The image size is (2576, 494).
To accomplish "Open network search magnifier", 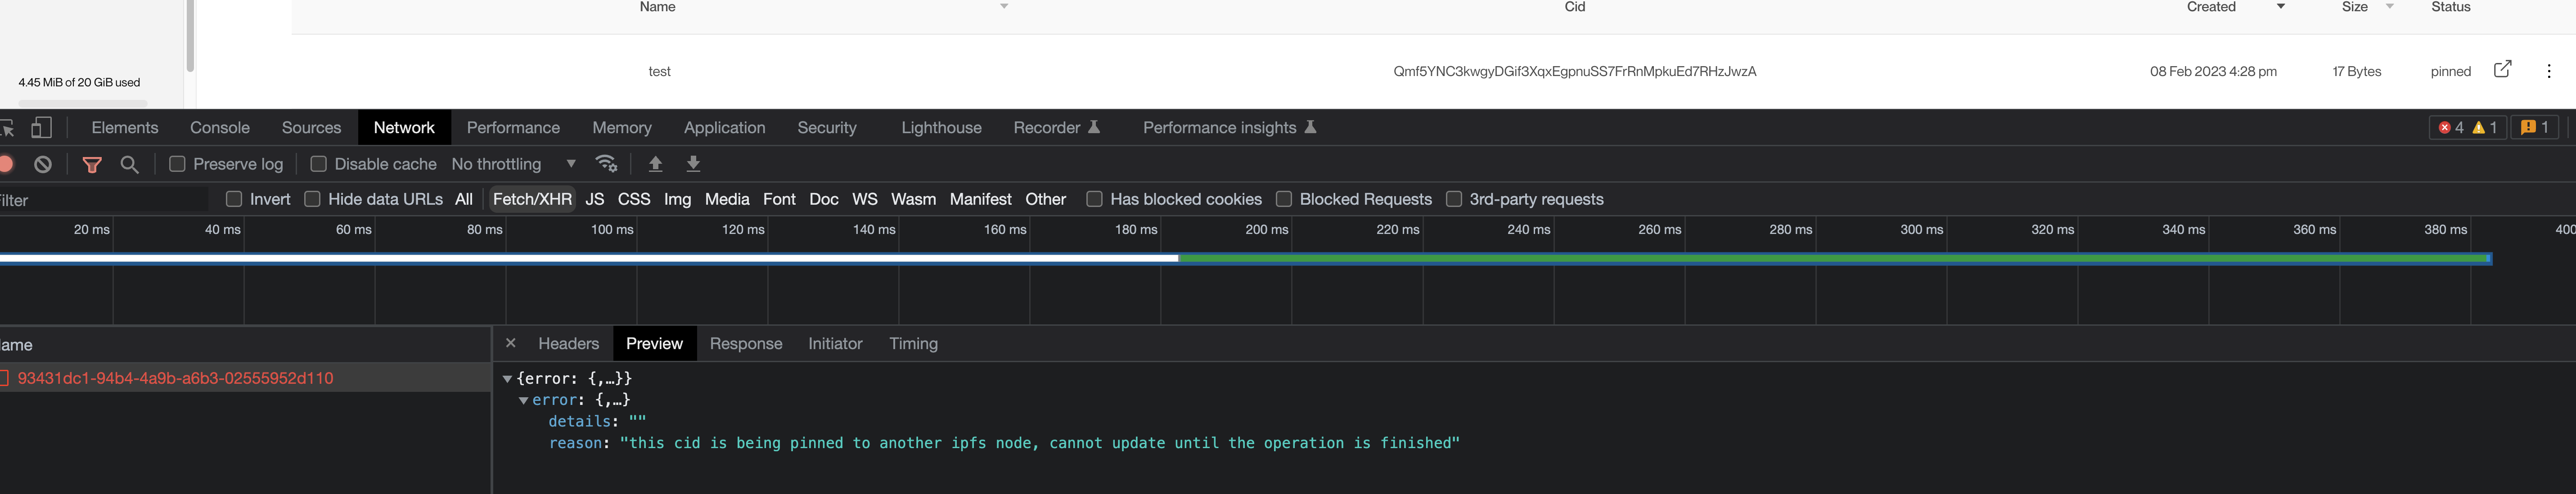I will [x=130, y=164].
